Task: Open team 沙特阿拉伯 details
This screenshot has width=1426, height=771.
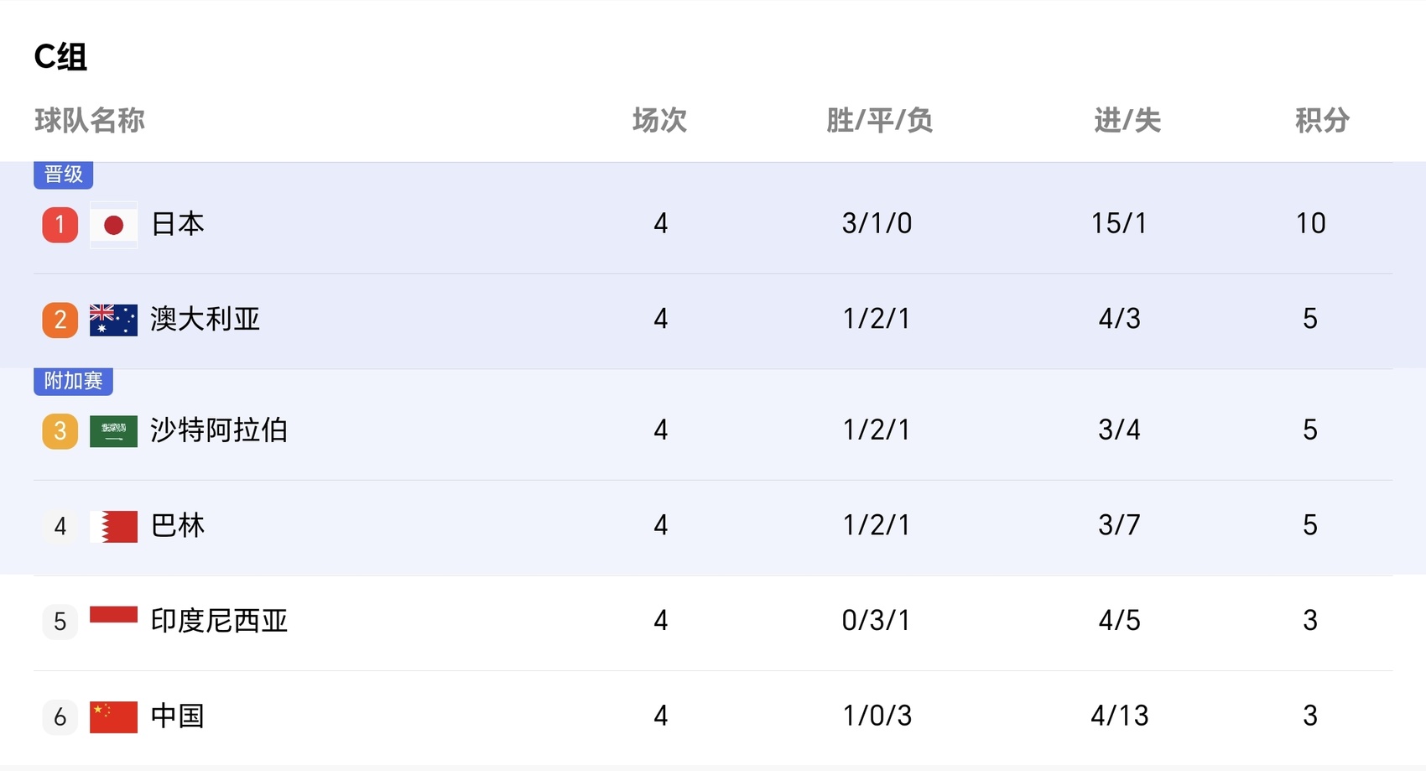Action: (219, 430)
